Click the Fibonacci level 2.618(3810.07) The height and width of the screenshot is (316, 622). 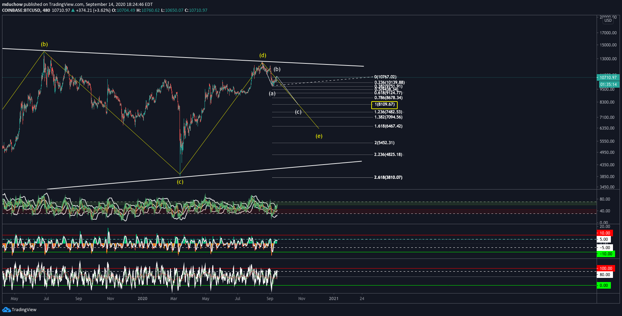(388, 177)
